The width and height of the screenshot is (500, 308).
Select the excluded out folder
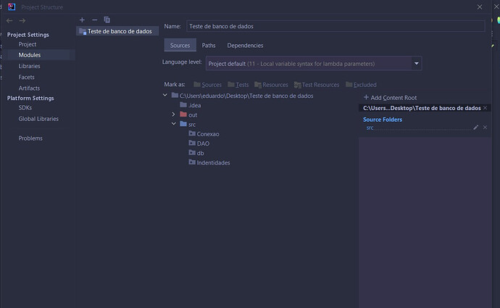click(x=188, y=115)
